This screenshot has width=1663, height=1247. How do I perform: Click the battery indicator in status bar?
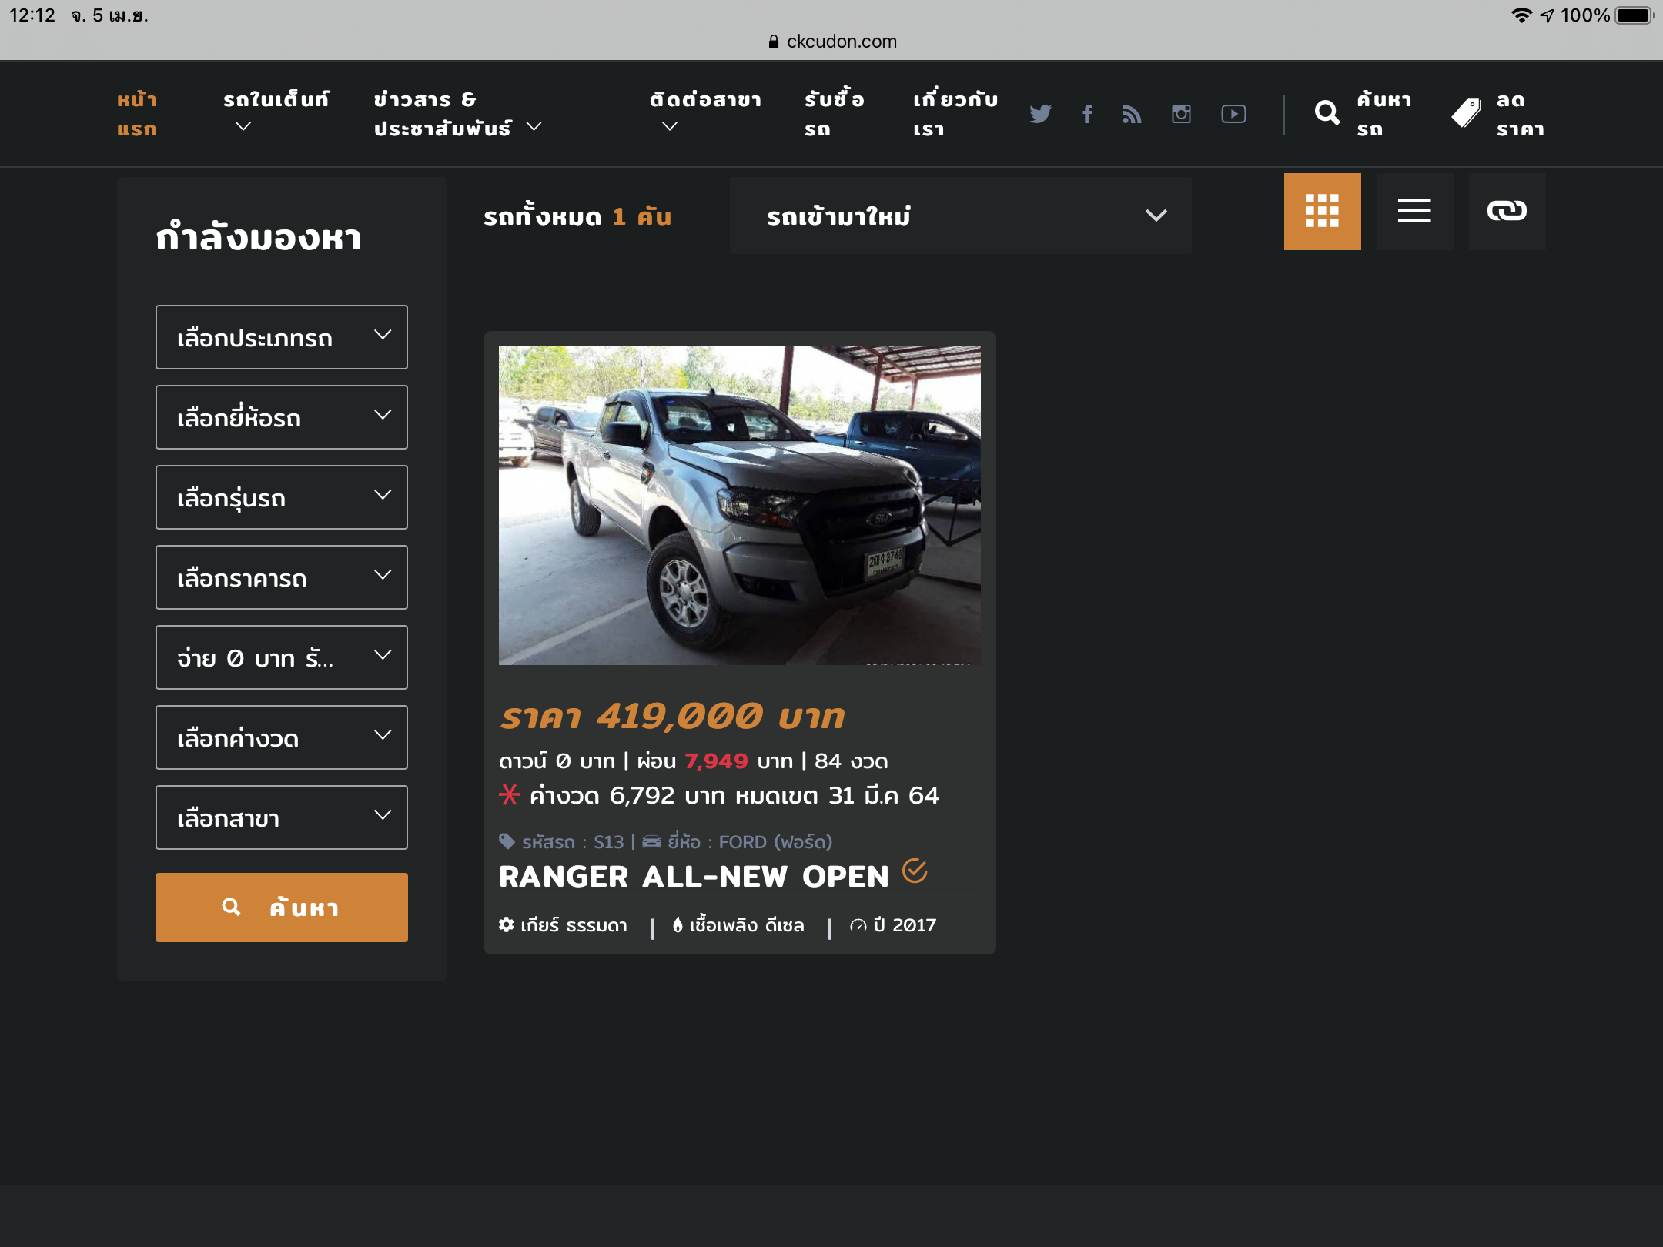[1635, 15]
